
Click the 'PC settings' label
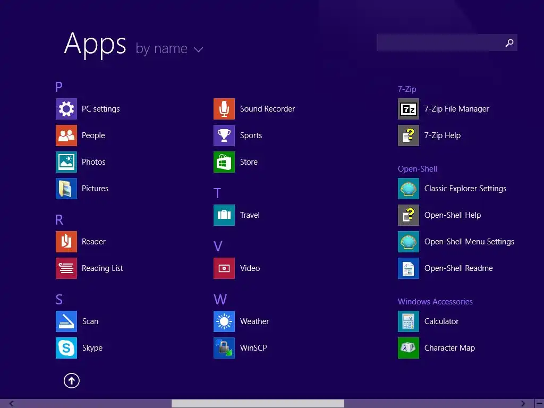[x=100, y=109]
